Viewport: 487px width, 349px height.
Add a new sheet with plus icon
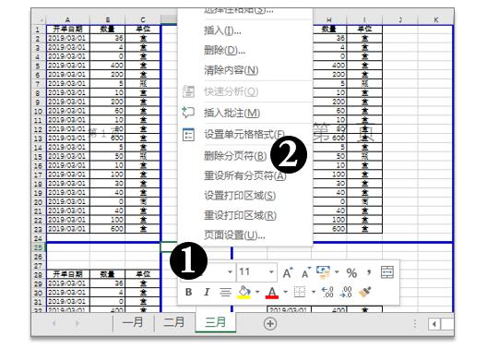270,323
